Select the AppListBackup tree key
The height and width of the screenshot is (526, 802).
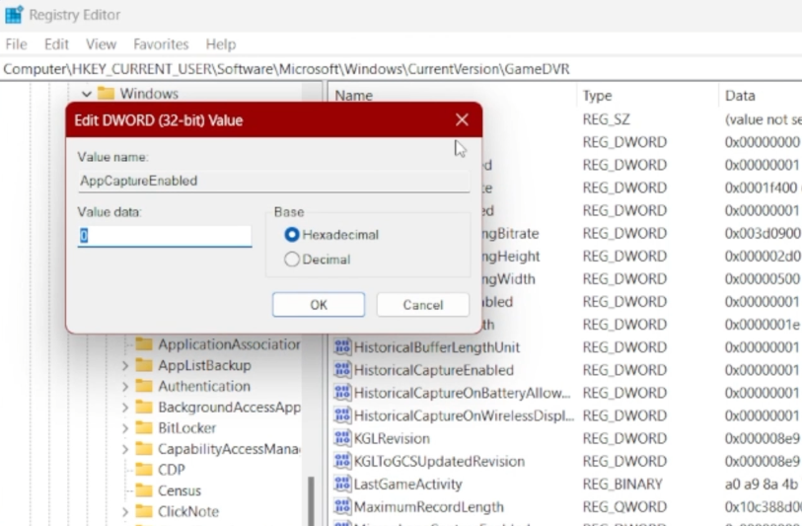pyautogui.click(x=204, y=365)
